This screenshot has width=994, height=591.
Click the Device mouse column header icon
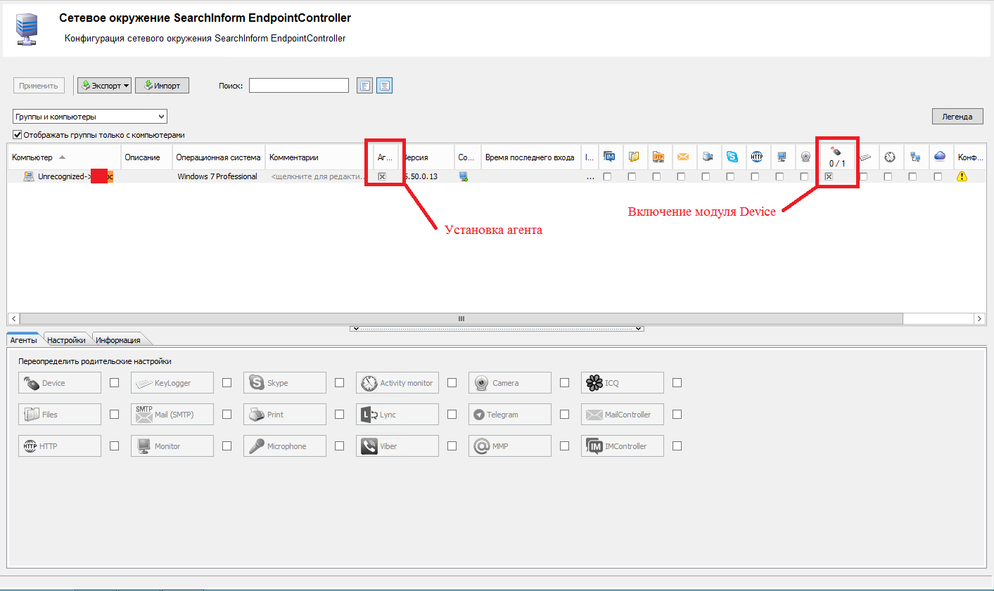click(x=836, y=151)
